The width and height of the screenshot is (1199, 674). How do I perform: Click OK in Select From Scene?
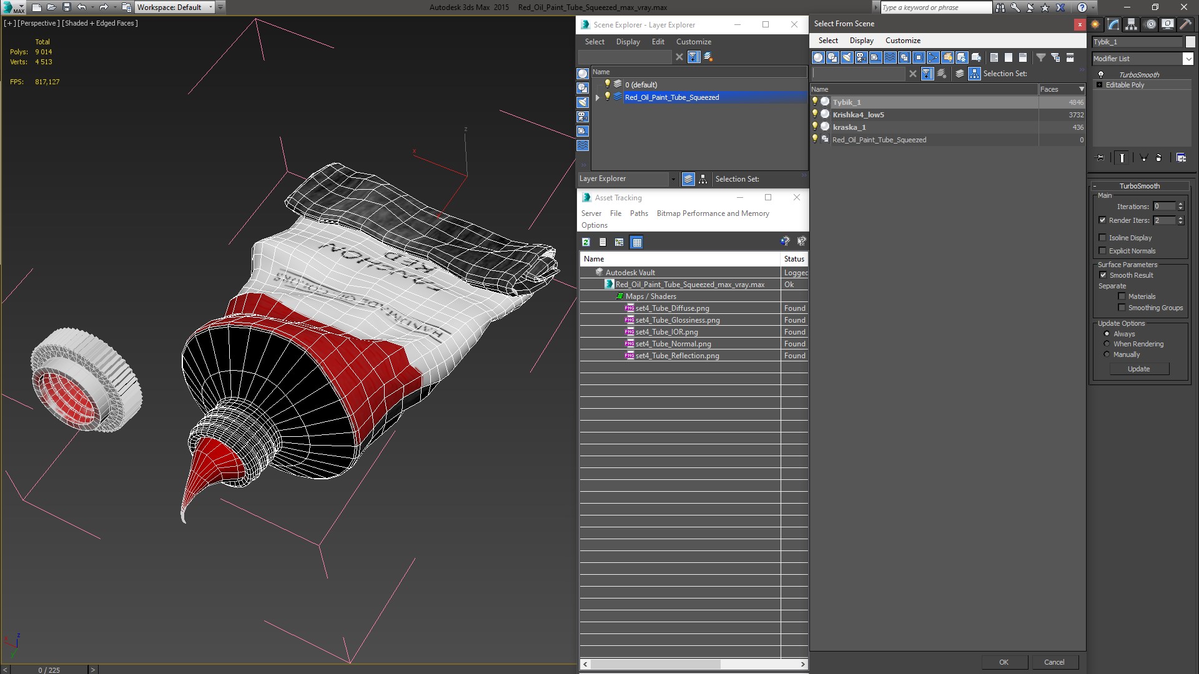(1004, 662)
